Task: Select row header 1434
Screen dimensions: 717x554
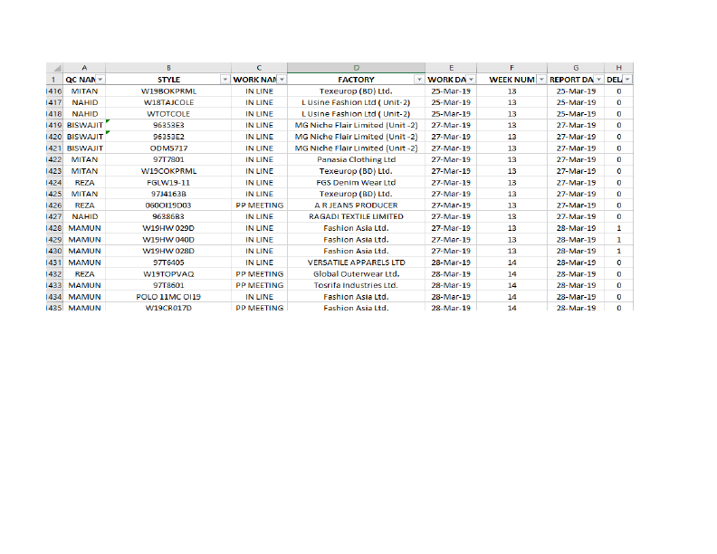Action: point(54,297)
